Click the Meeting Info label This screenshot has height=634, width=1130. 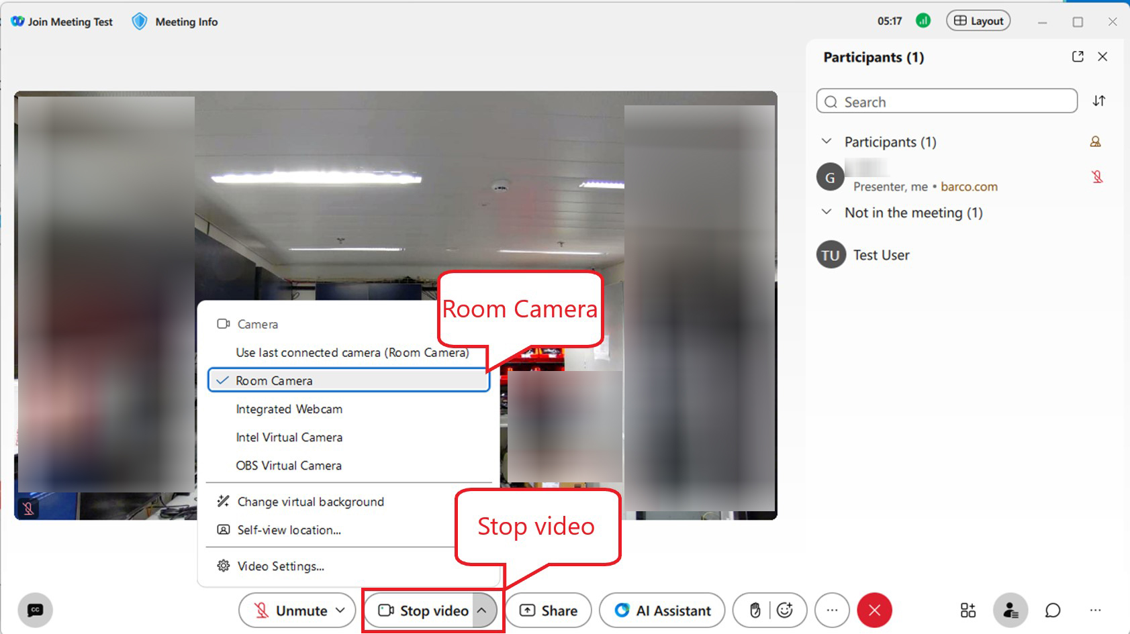tap(187, 21)
